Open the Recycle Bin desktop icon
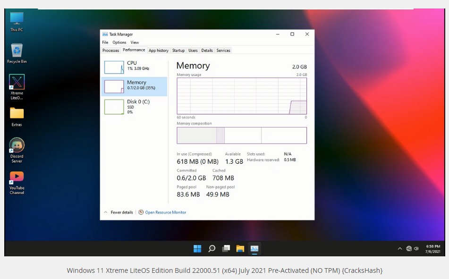Screen dimensions: 449x279 tap(17, 53)
